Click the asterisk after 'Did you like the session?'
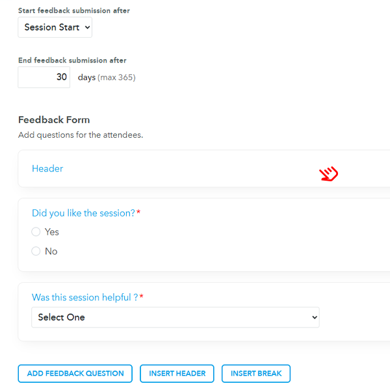 tap(138, 213)
